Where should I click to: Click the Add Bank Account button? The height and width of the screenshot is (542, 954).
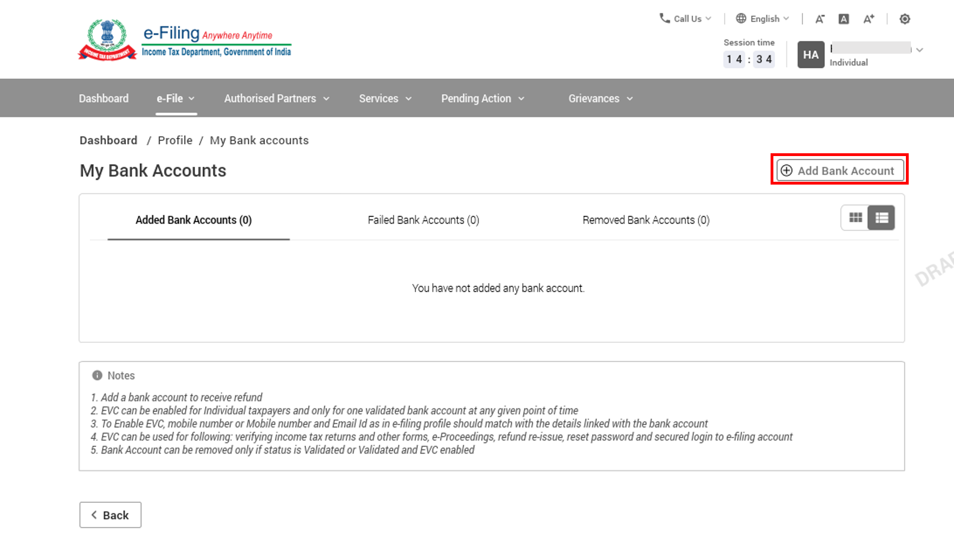click(x=839, y=171)
